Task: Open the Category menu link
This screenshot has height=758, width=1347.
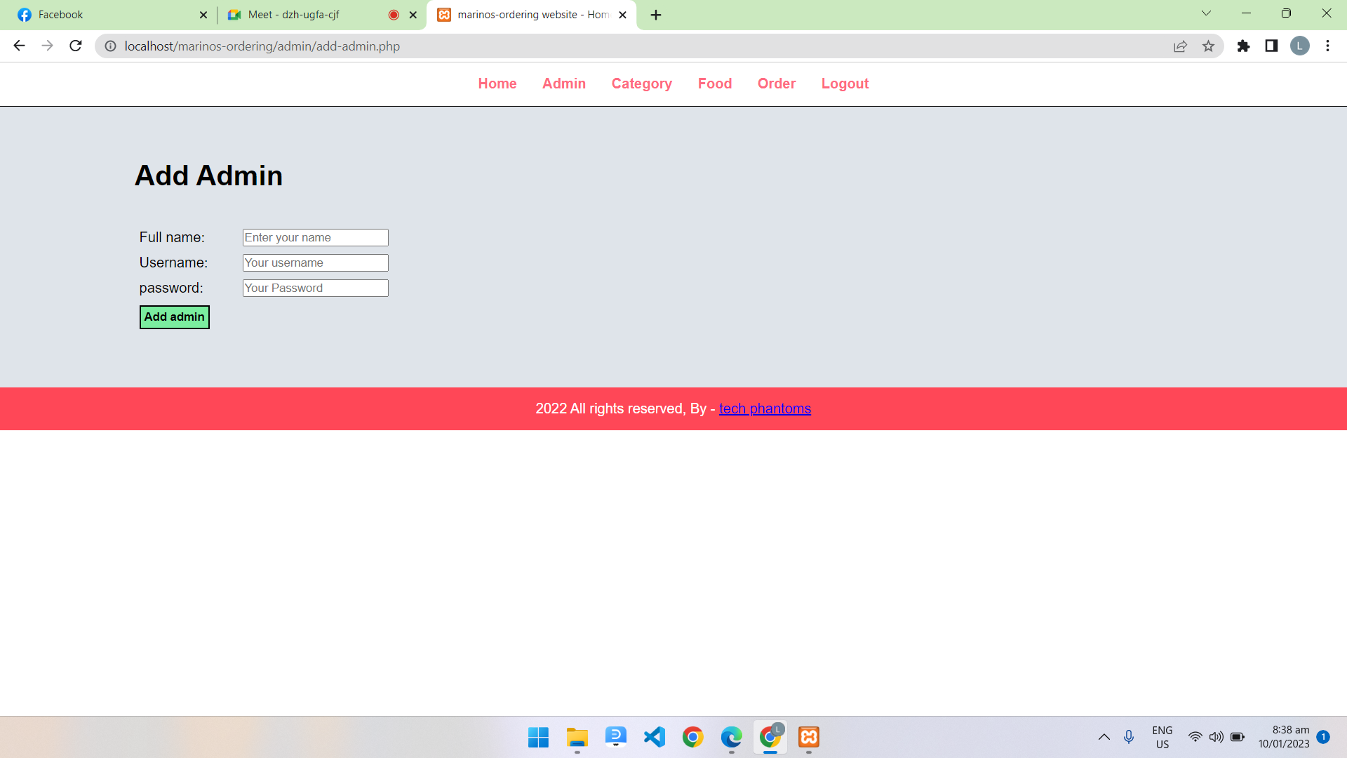Action: coord(641,84)
